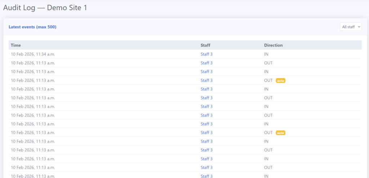Click the first yellow auto badge
369x178 pixels.
(280, 81)
